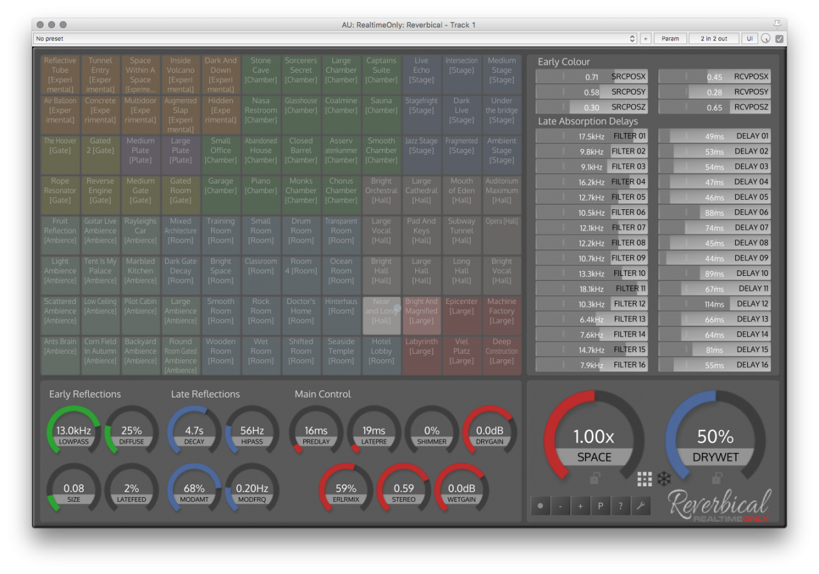
Task: Click the snowflake freeze icon
Action: coord(663,479)
